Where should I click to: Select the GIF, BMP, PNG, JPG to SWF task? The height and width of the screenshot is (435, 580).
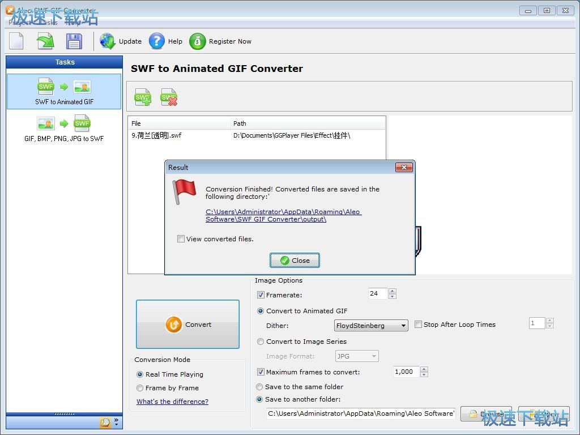click(64, 129)
